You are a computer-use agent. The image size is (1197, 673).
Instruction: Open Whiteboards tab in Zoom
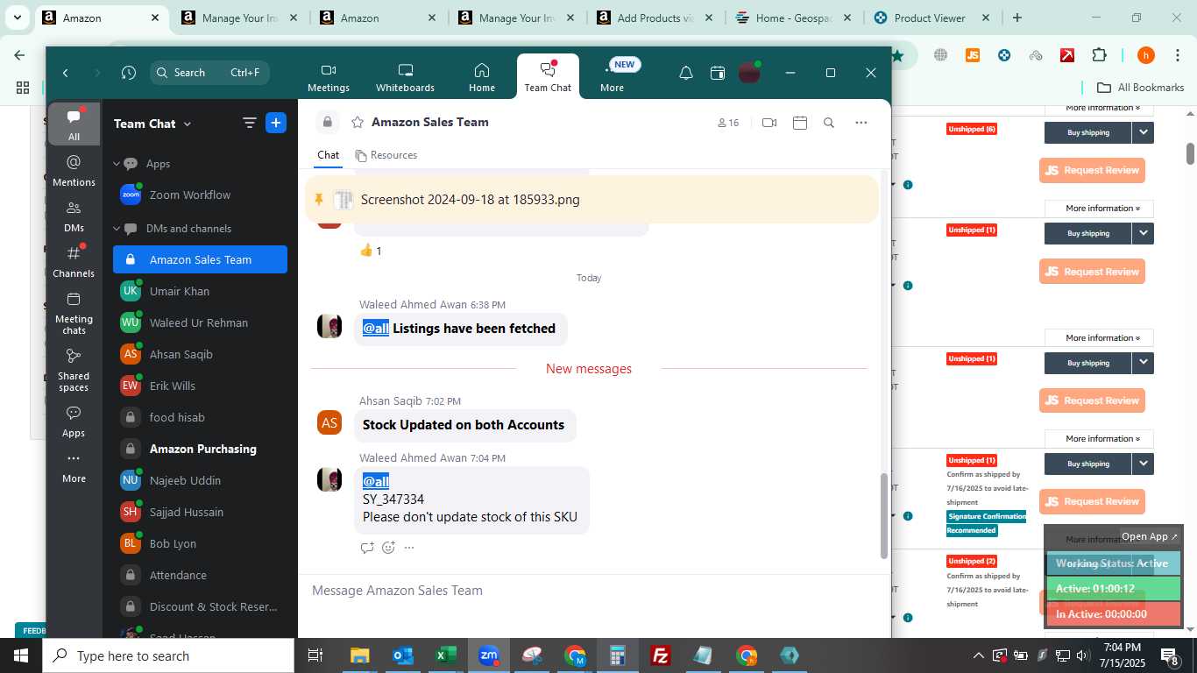[x=405, y=78]
